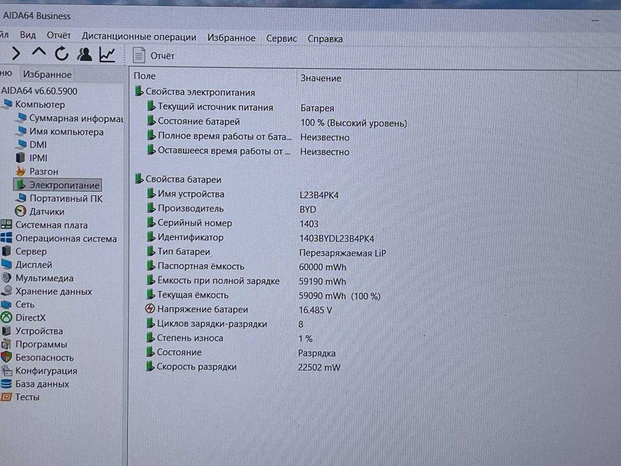Select Компьютер in the tree
The image size is (621, 466).
(x=34, y=105)
